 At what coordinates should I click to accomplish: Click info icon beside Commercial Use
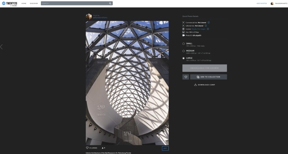click(208, 22)
